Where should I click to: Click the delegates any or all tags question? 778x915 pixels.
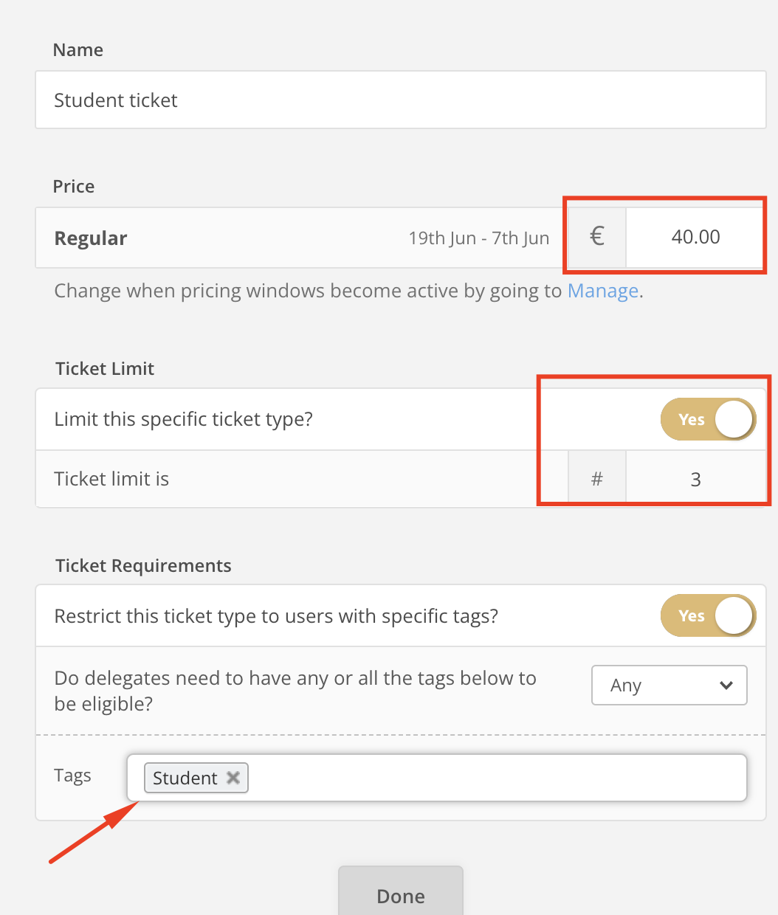point(295,691)
